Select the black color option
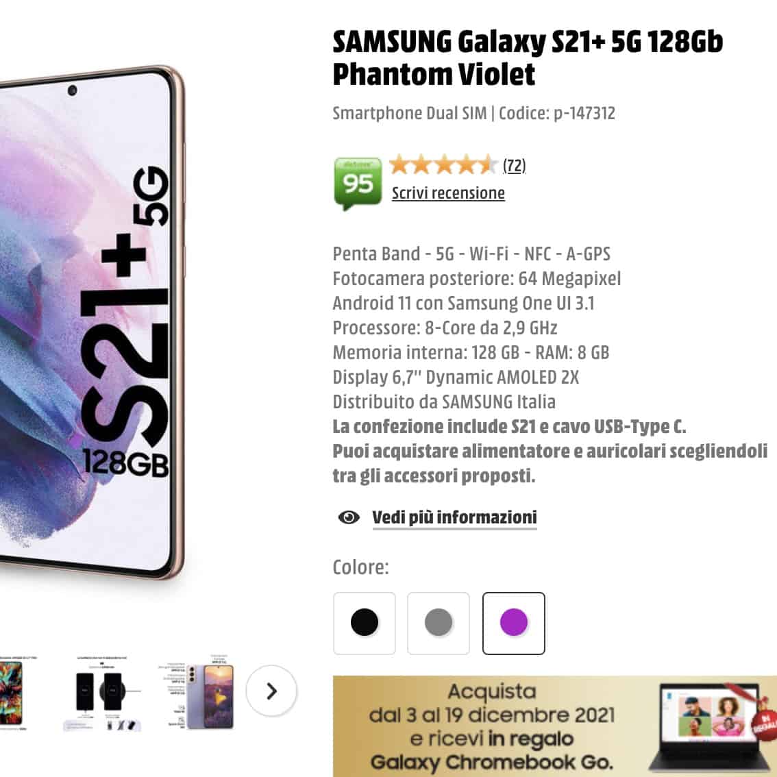Image resolution: width=777 pixels, height=777 pixels. pyautogui.click(x=364, y=623)
